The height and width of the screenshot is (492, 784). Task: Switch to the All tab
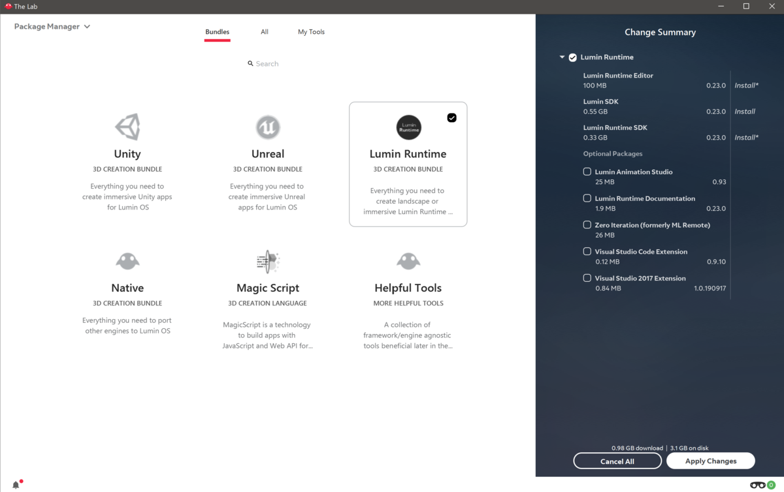265,32
